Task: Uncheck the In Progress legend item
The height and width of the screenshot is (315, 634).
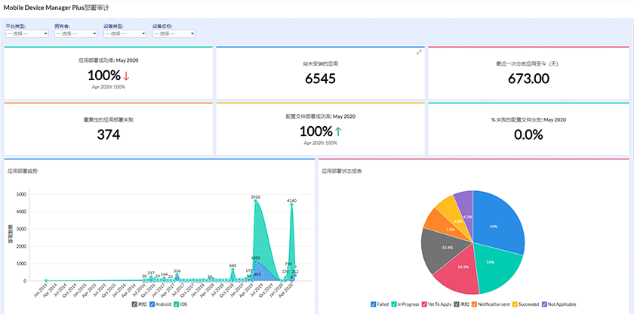Action: pos(393,304)
